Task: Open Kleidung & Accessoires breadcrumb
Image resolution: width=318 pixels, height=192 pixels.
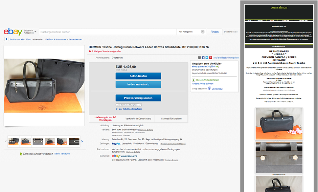Action: point(55,39)
